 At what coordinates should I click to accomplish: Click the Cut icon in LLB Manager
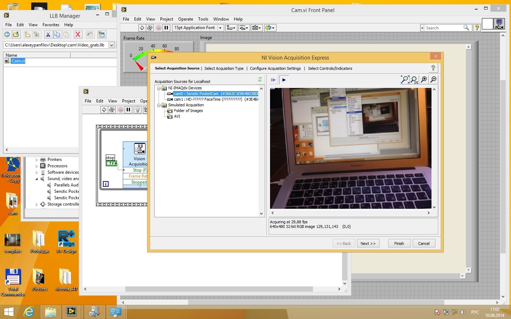pyautogui.click(x=48, y=34)
